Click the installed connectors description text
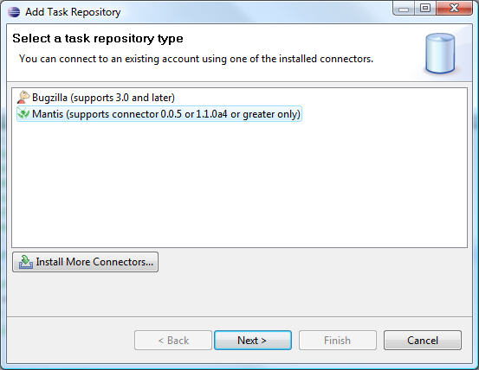Screen dimensions: 479x370 (x=196, y=59)
